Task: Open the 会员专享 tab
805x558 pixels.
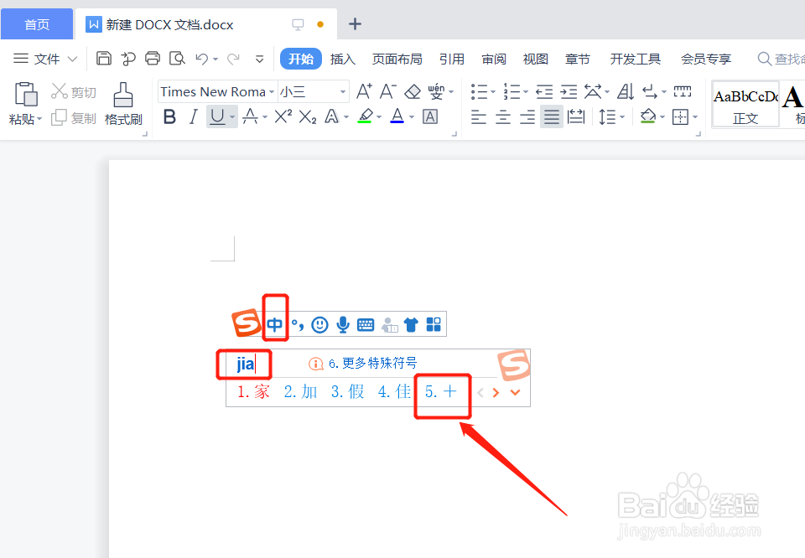Action: 706,59
